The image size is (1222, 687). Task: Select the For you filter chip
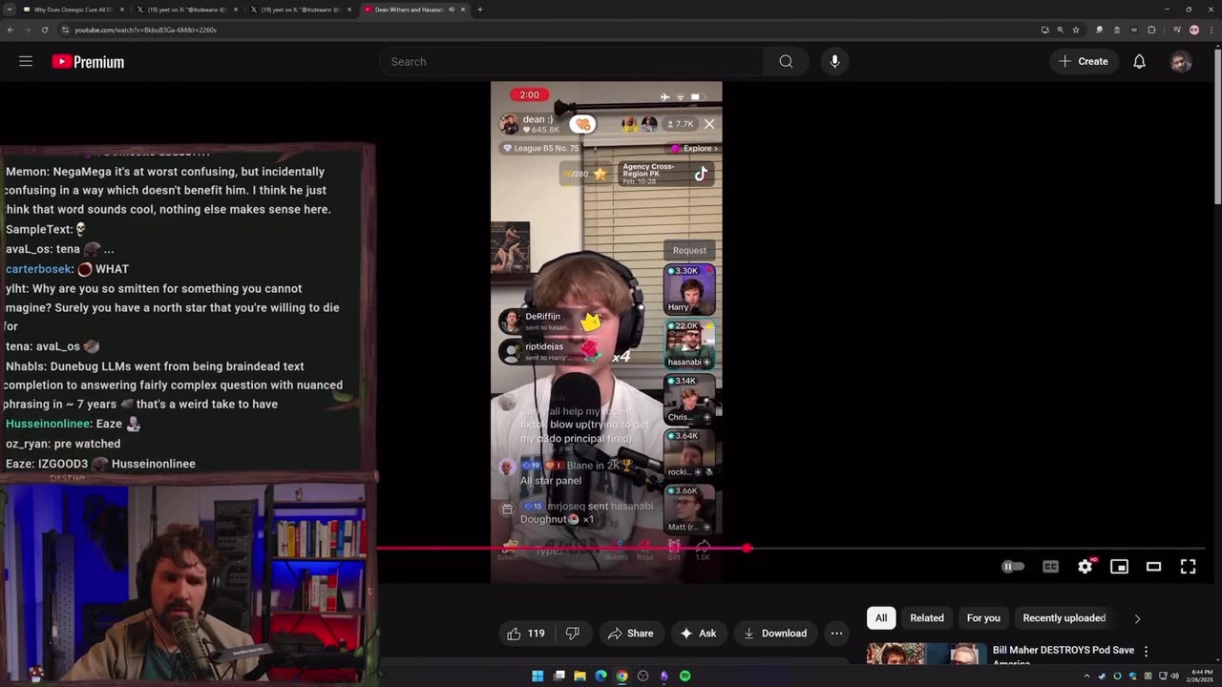click(983, 618)
